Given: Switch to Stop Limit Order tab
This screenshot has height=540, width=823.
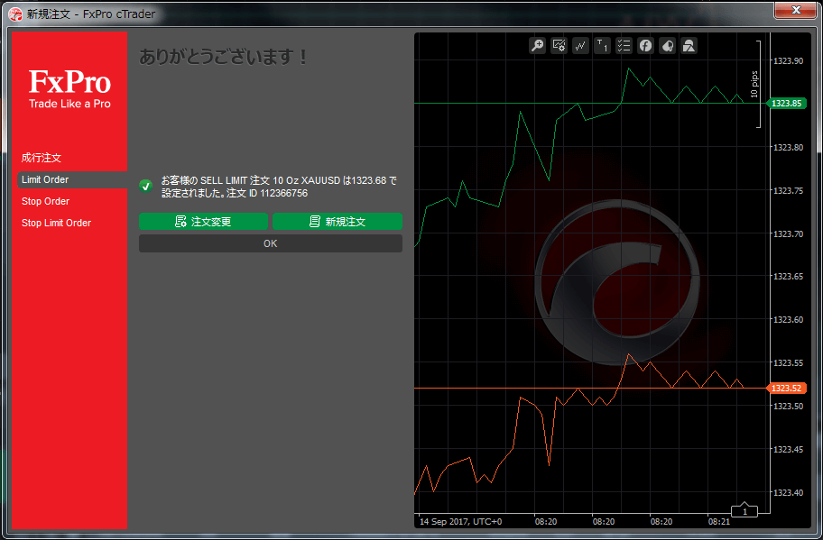Looking at the screenshot, I should (x=56, y=223).
